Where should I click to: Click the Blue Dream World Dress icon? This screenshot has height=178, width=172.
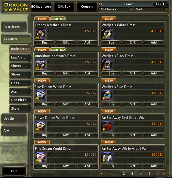40,96
